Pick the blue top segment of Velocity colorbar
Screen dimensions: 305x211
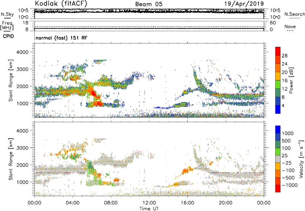tap(278, 129)
